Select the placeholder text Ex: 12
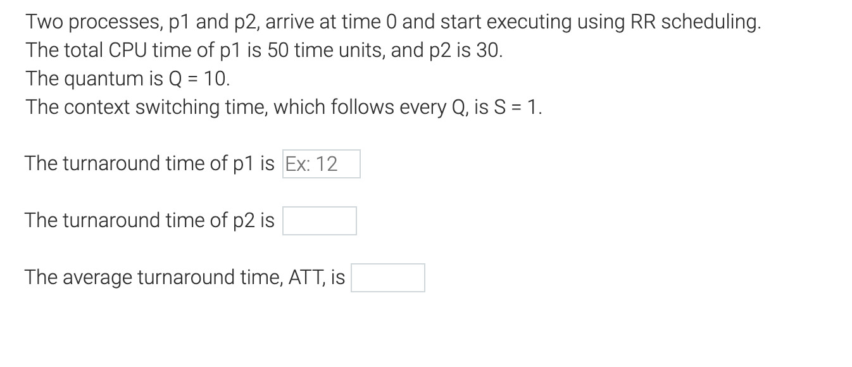Screen dimensions: 852x367 click(x=313, y=164)
